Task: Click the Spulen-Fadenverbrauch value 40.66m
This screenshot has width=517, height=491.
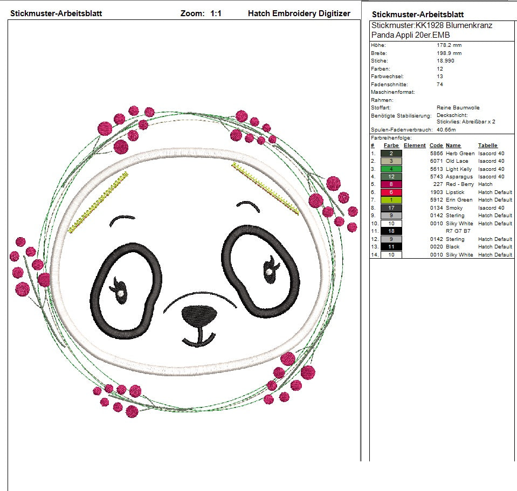Action: (x=446, y=130)
